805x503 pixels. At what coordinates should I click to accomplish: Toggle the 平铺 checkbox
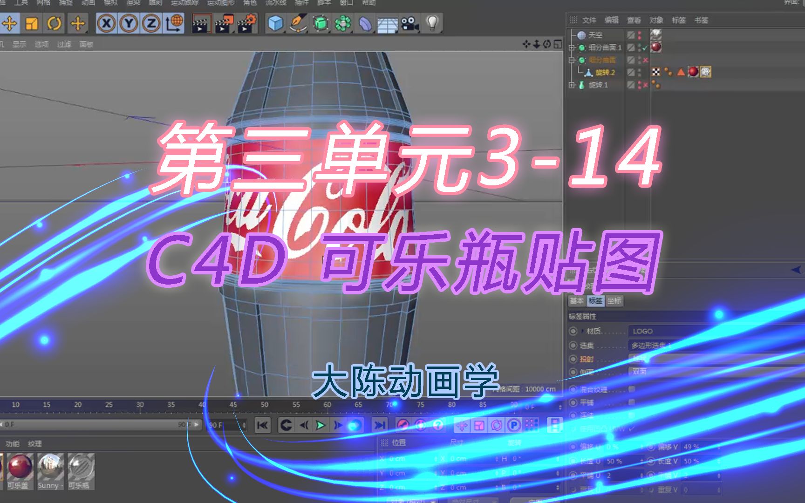[x=632, y=402]
